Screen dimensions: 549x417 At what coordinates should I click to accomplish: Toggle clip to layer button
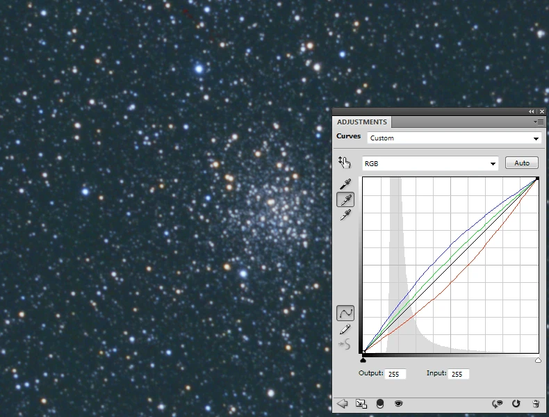(x=380, y=403)
